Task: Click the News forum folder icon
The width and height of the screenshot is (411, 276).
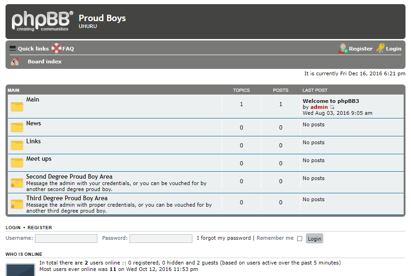Action: point(17,127)
